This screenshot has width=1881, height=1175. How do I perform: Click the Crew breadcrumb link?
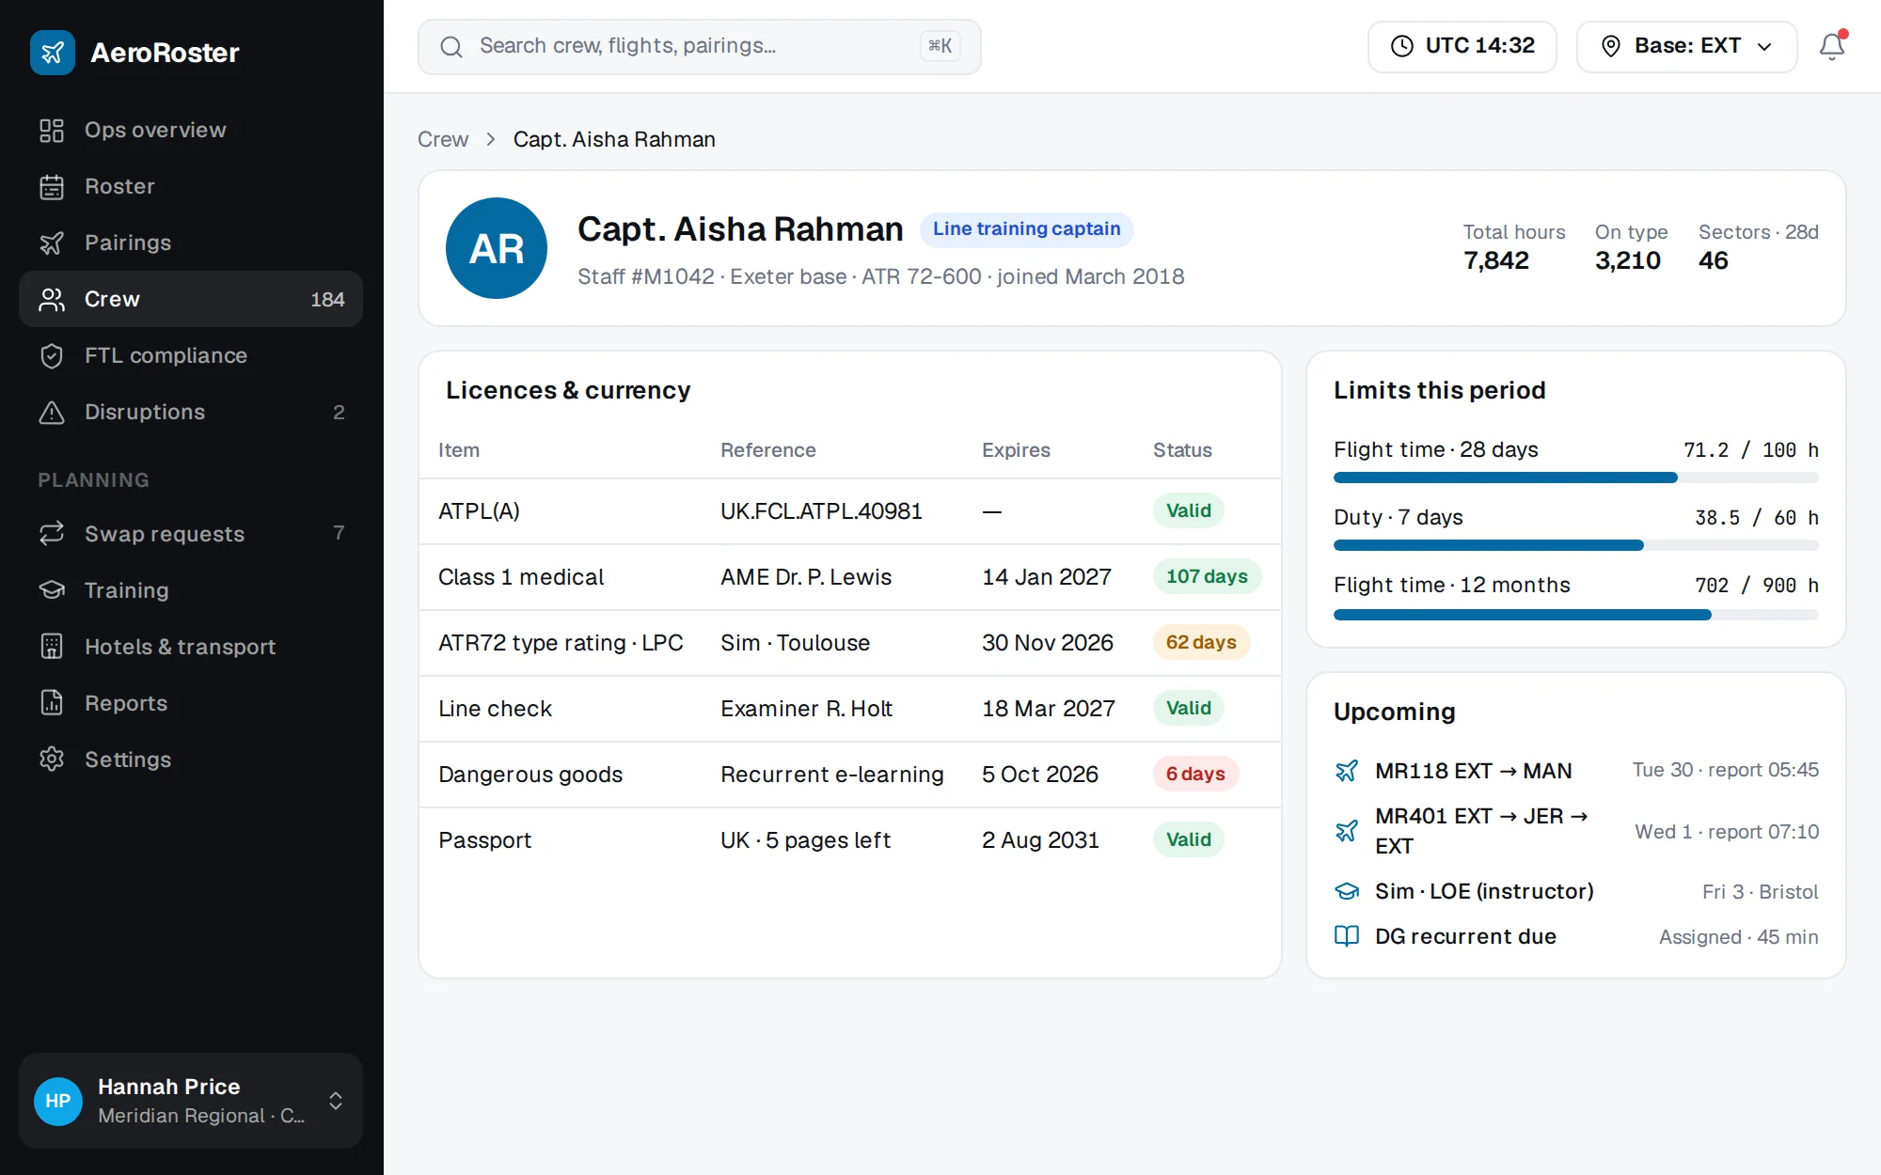(x=443, y=139)
